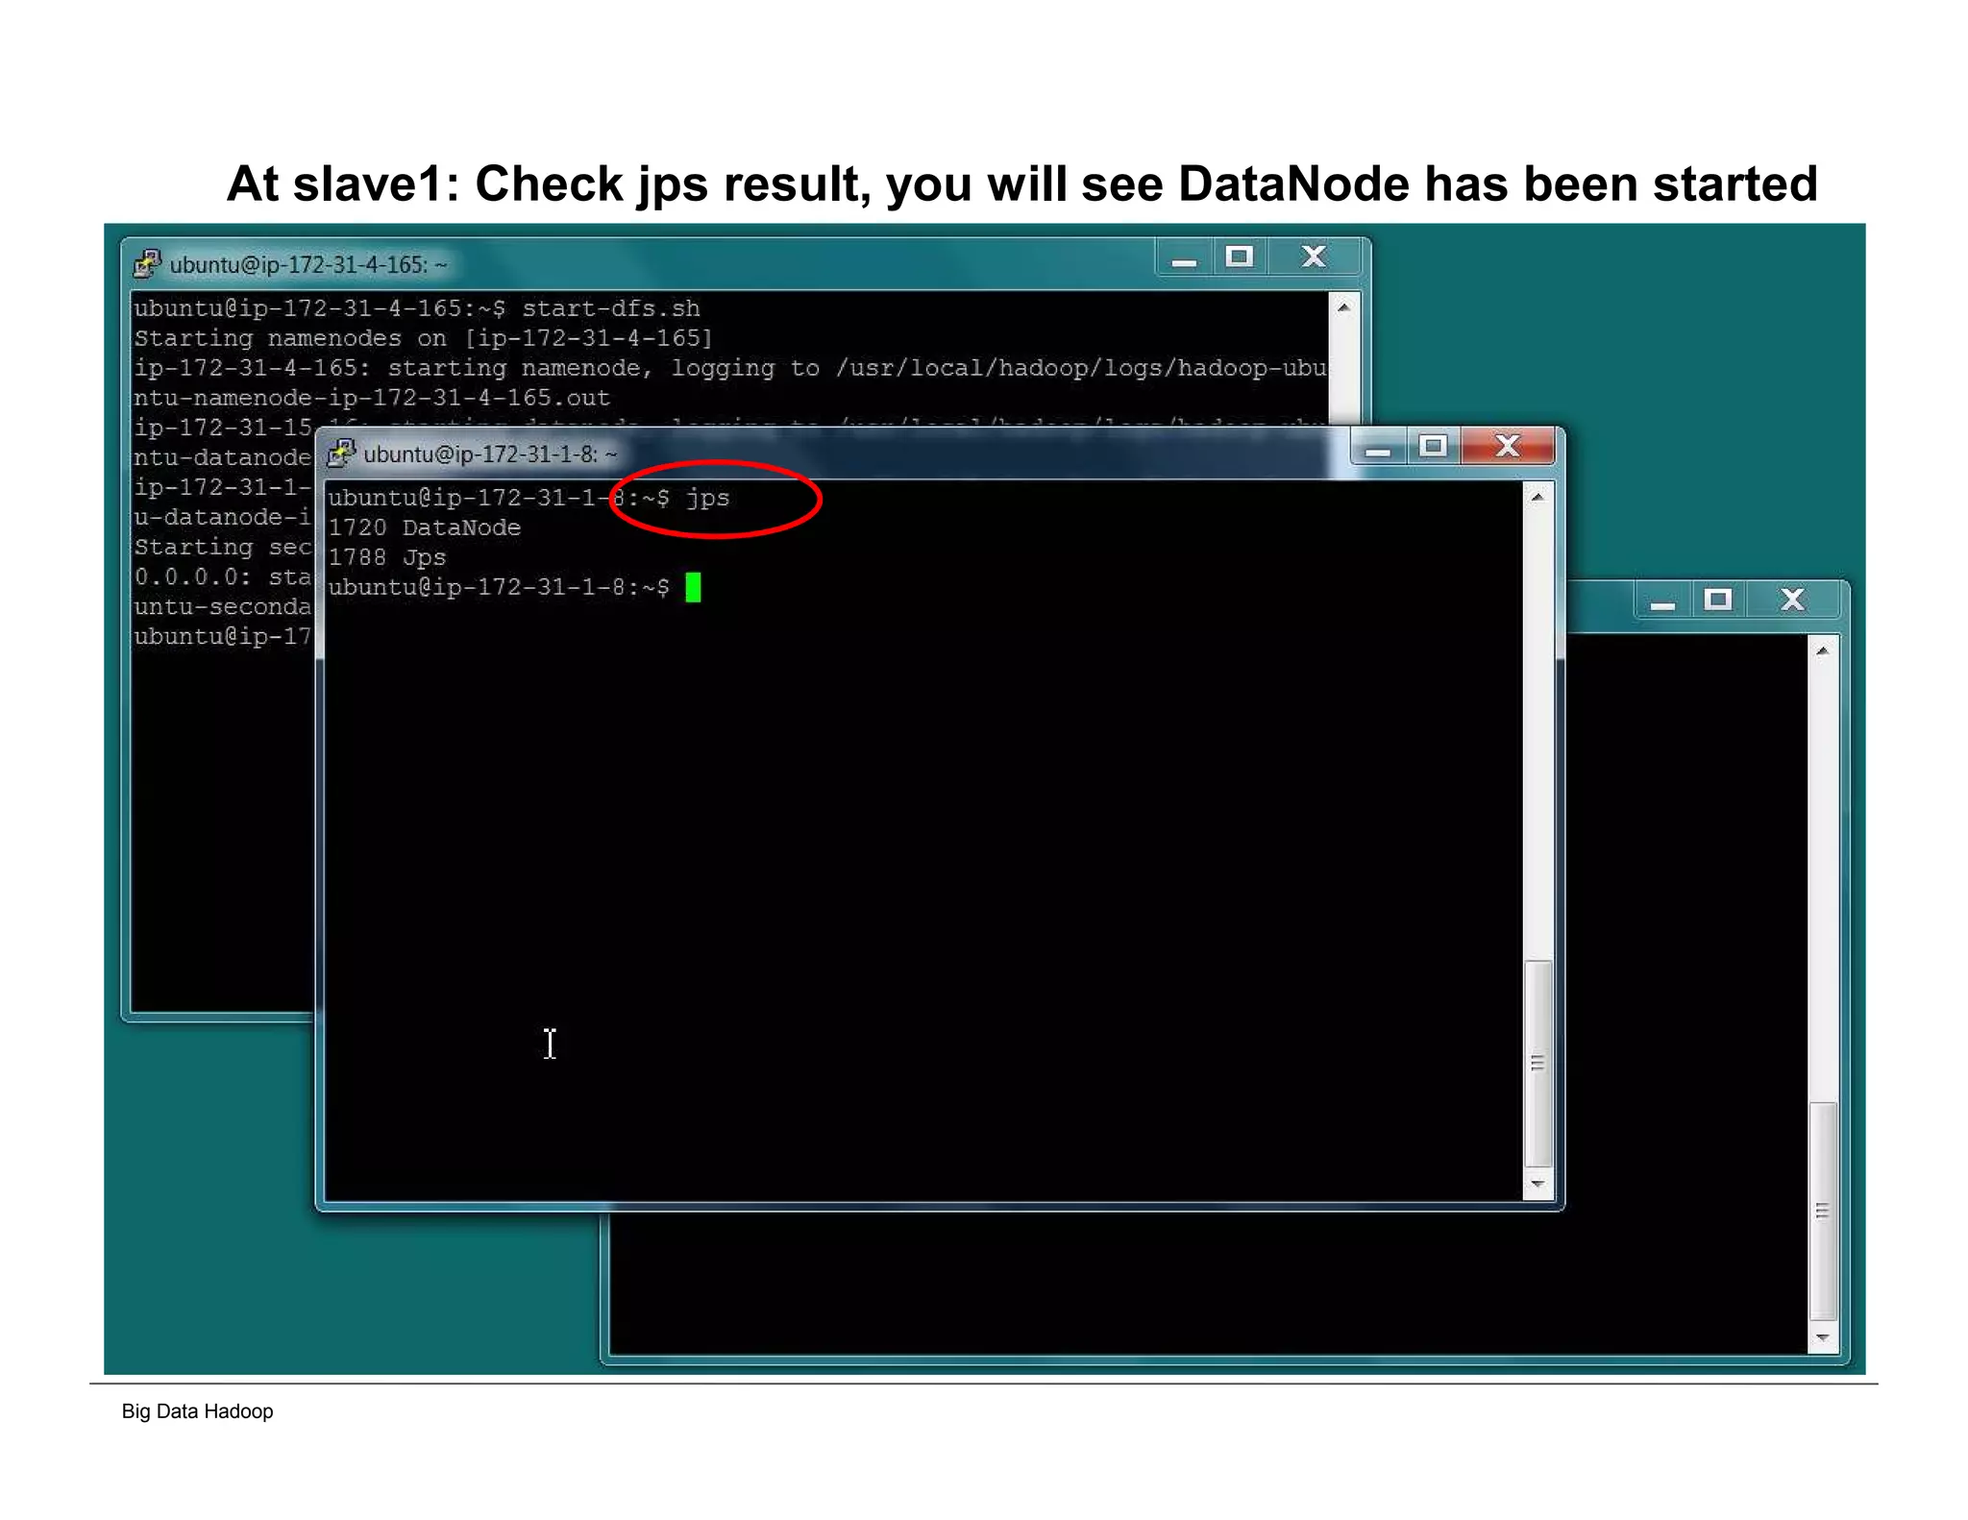Click title text 'ubuntu@ip-172-31-4-165: ~'

point(308,265)
